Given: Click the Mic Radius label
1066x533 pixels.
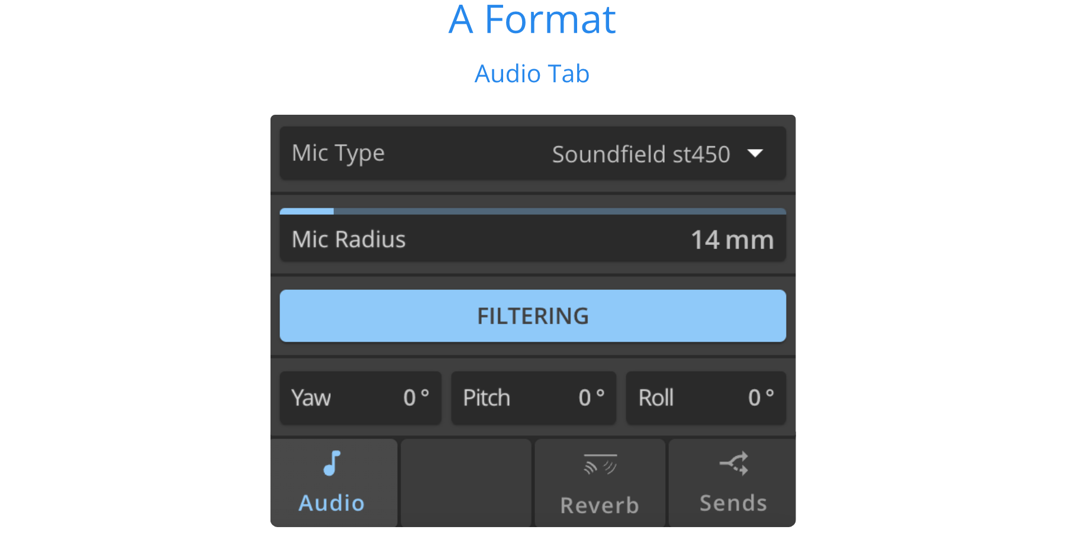Looking at the screenshot, I should click(x=349, y=240).
